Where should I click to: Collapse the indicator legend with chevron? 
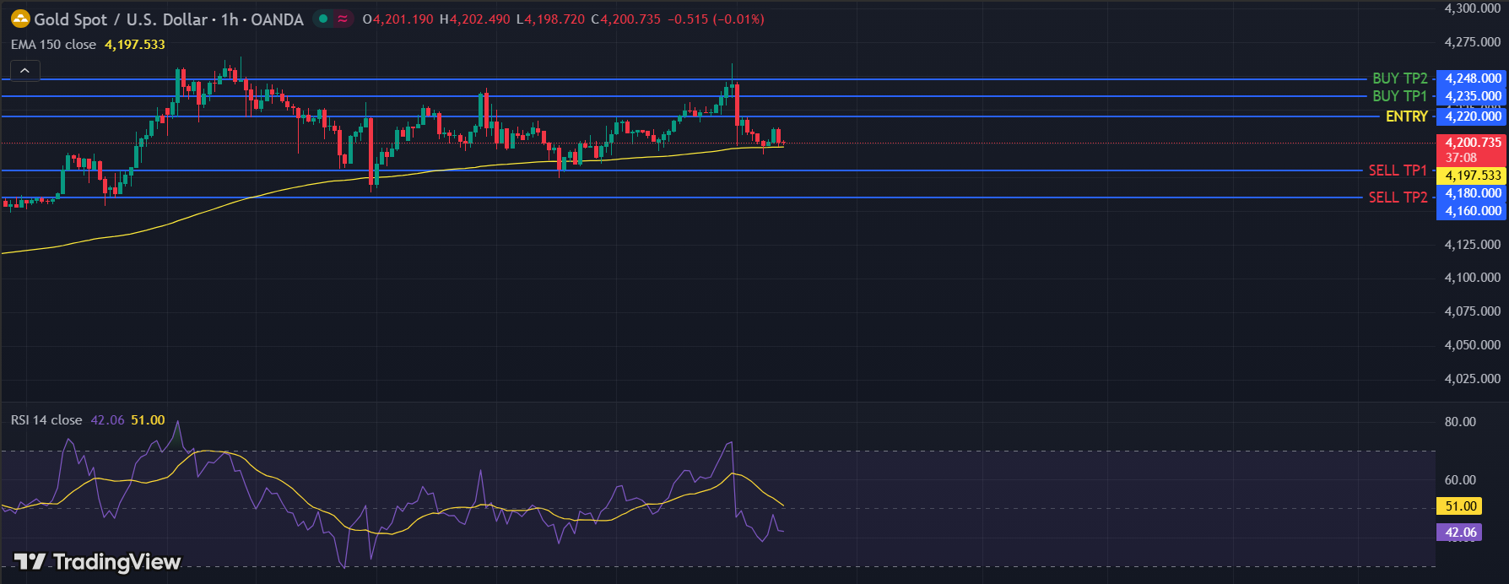point(24,71)
